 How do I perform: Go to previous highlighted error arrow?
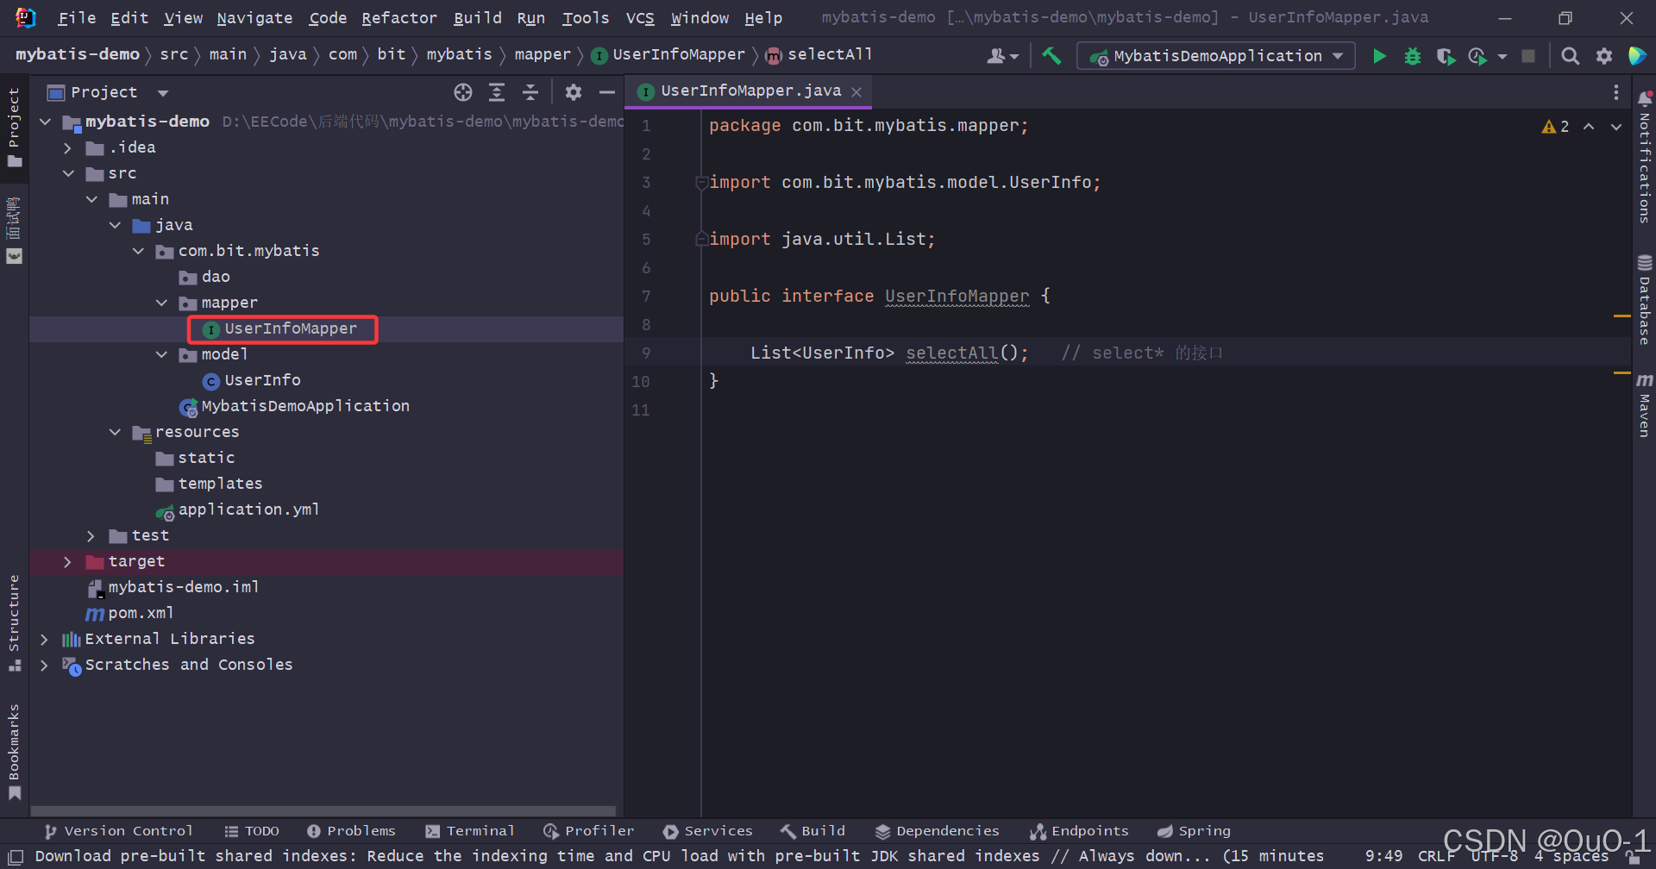1589,127
